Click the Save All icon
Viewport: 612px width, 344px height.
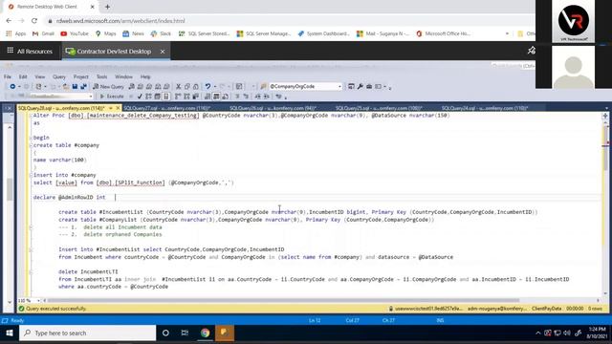coord(83,87)
